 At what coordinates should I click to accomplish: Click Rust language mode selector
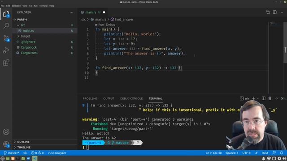pos(265,153)
